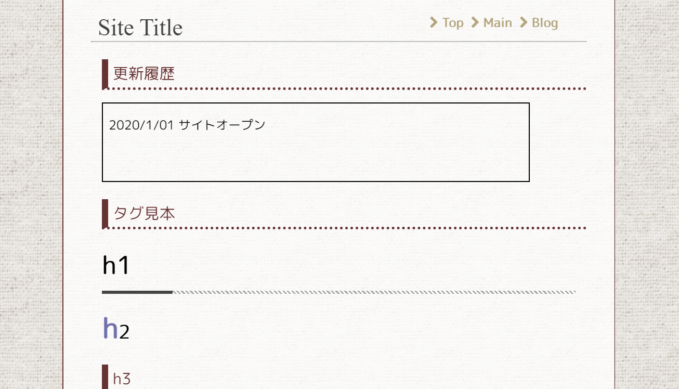679x389 pixels.
Task: Go to the Main page link
Action: click(498, 23)
